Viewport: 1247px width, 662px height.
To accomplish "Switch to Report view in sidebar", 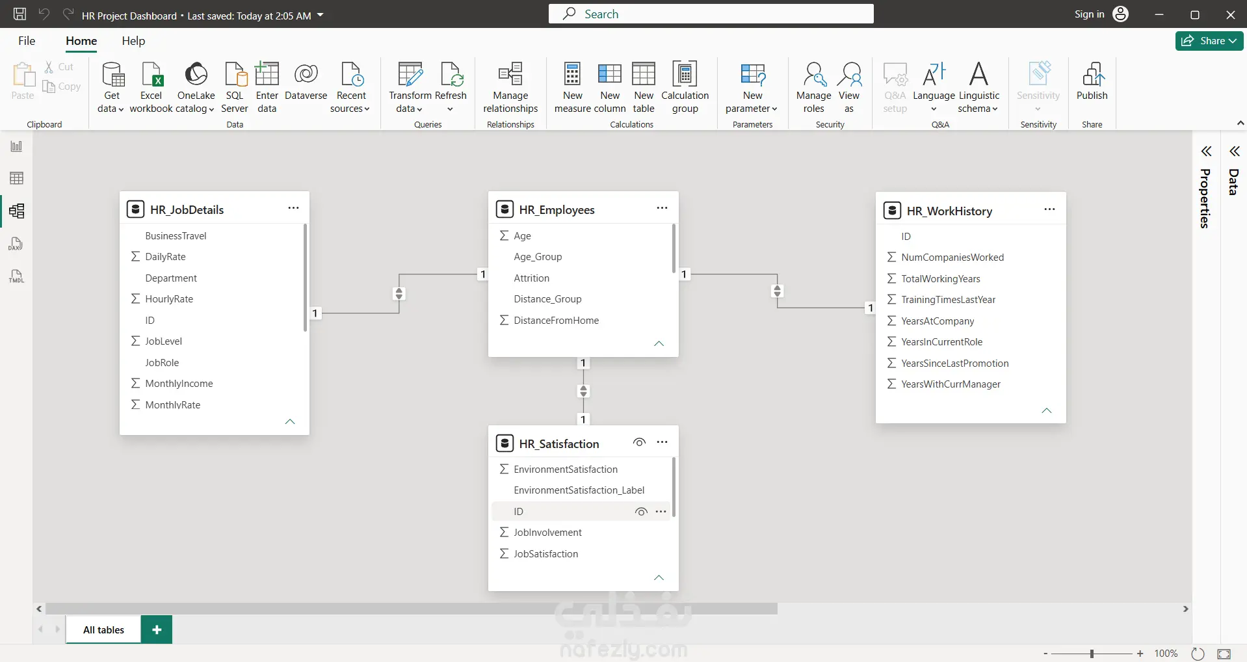I will pos(16,146).
